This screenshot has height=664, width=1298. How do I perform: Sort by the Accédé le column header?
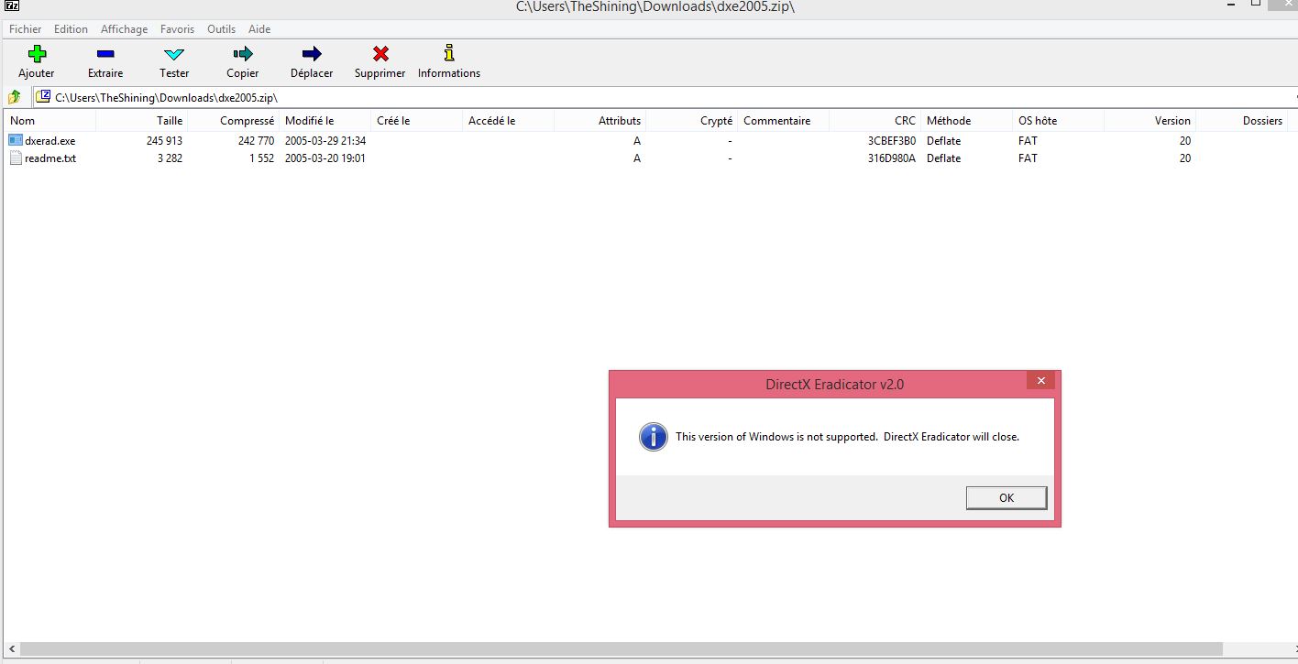pos(509,121)
